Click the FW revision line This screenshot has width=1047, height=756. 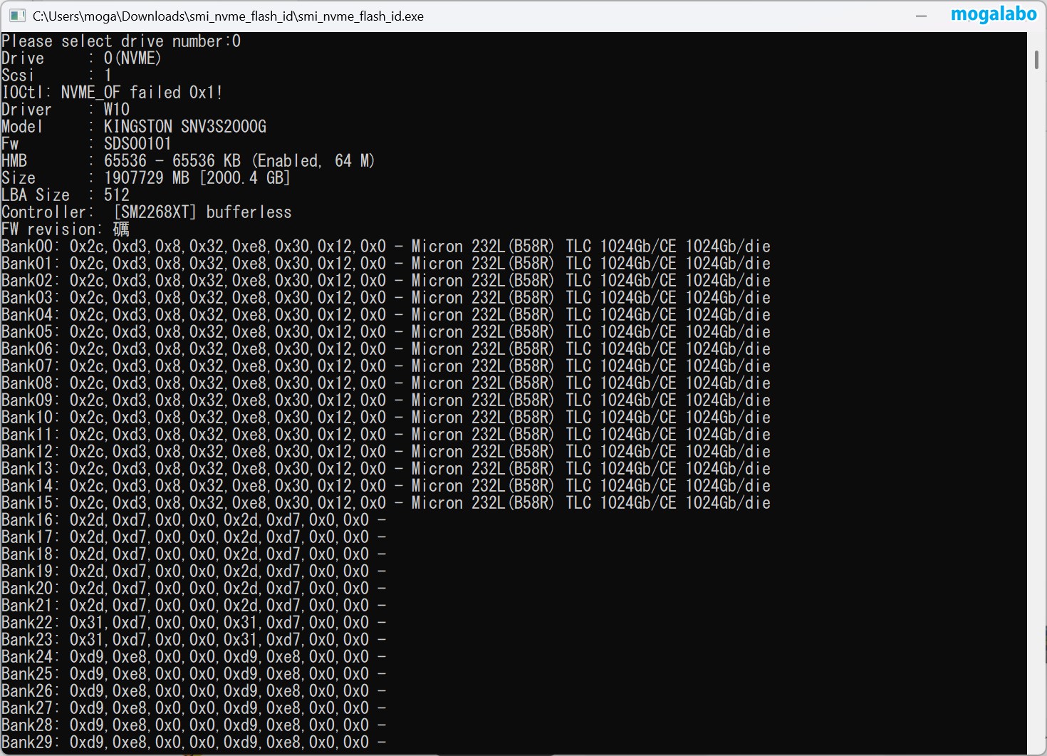[66, 229]
